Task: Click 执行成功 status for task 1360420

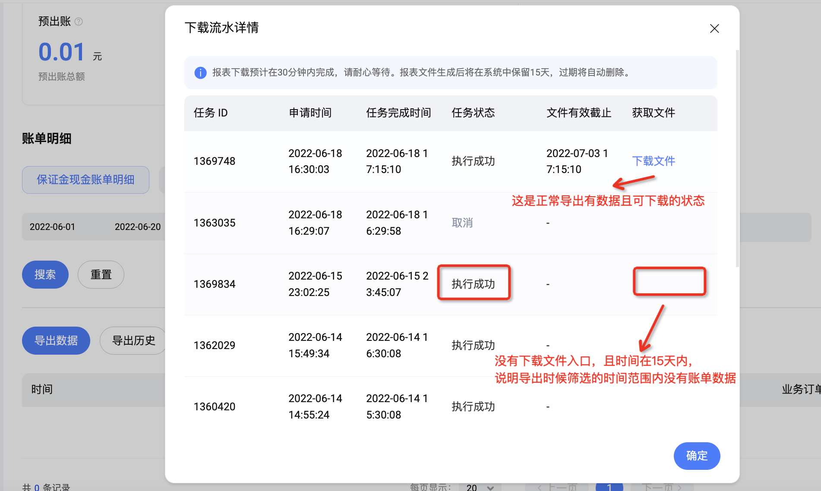Action: (473, 406)
